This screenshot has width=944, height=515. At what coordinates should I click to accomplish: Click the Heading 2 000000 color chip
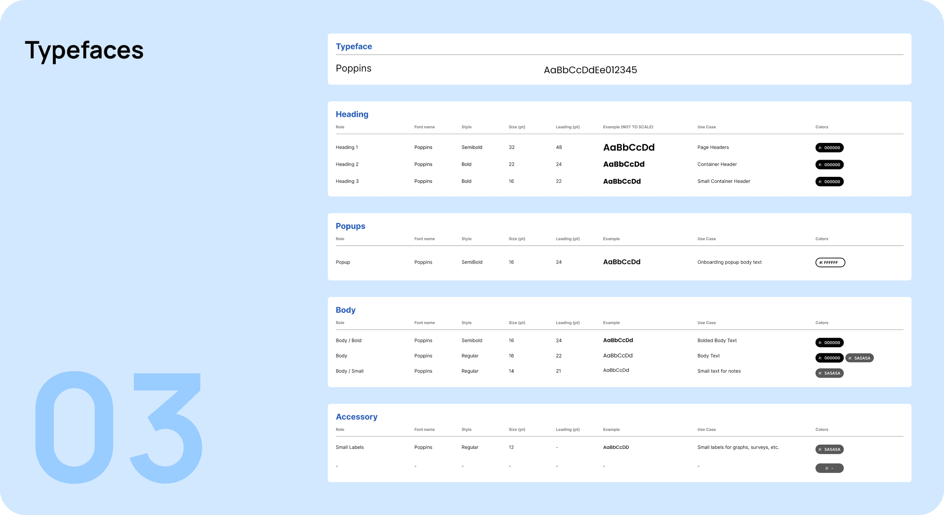[829, 165]
